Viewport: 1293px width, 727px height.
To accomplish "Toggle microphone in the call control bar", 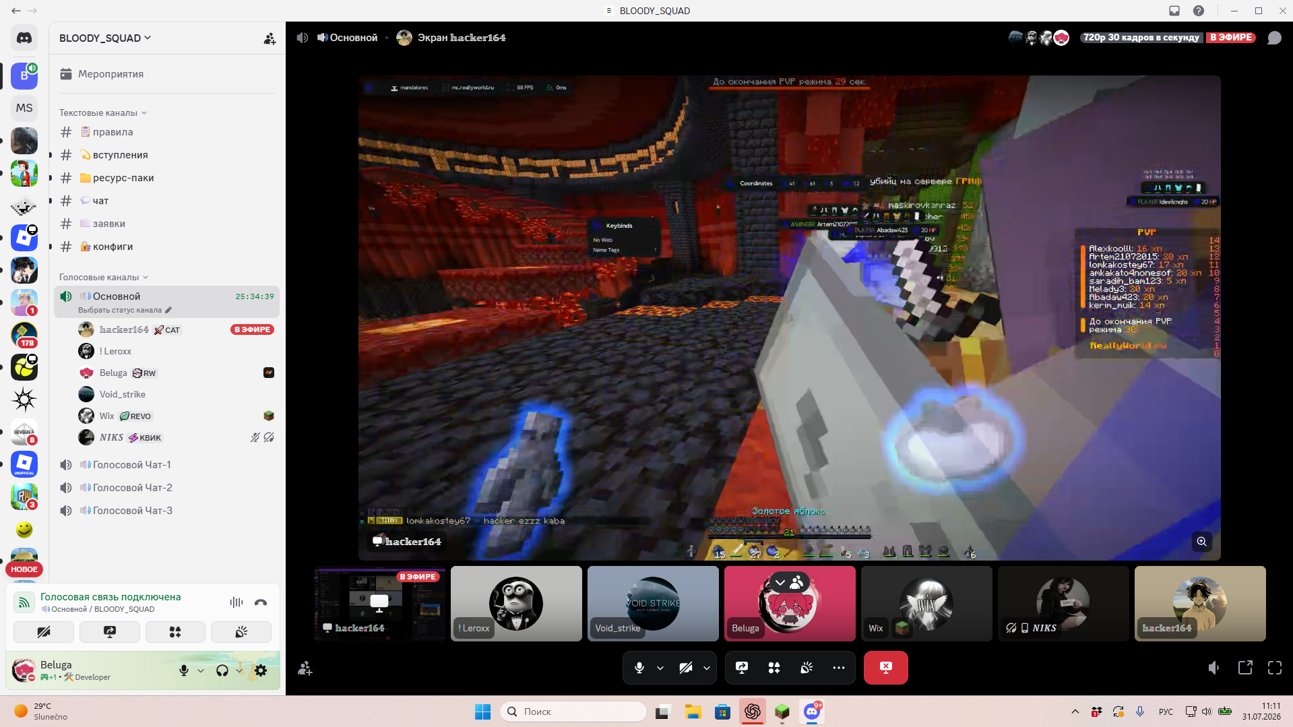I will point(639,668).
